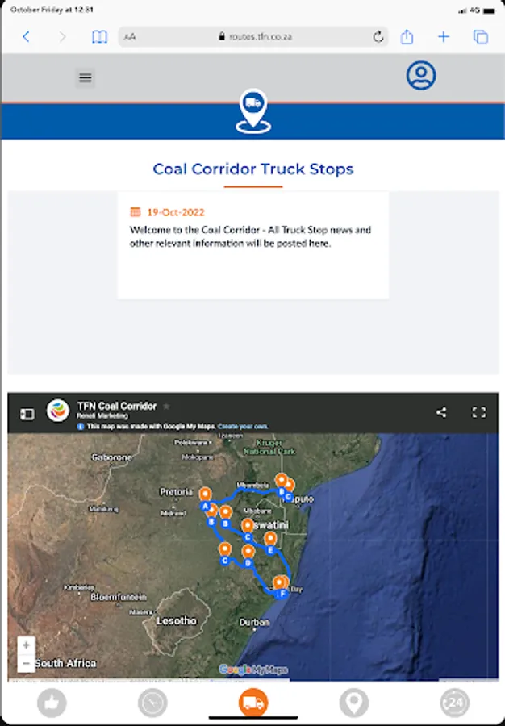Image resolution: width=505 pixels, height=726 pixels.
Task: Add a new Safari tab
Action: [x=444, y=36]
